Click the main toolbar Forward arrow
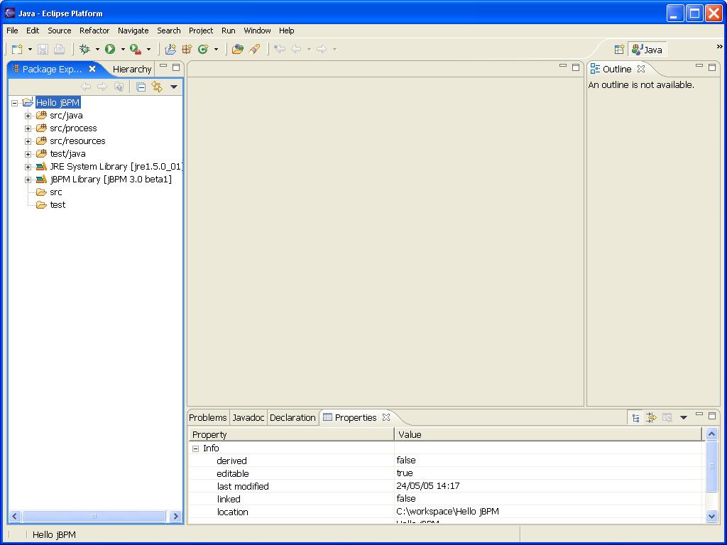Image resolution: width=727 pixels, height=545 pixels. click(x=322, y=49)
